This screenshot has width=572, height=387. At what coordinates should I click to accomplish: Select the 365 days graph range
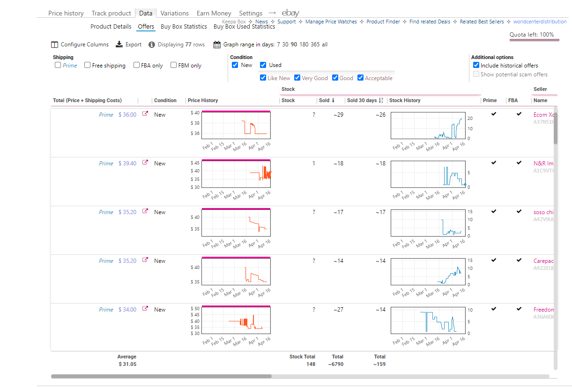pyautogui.click(x=315, y=45)
